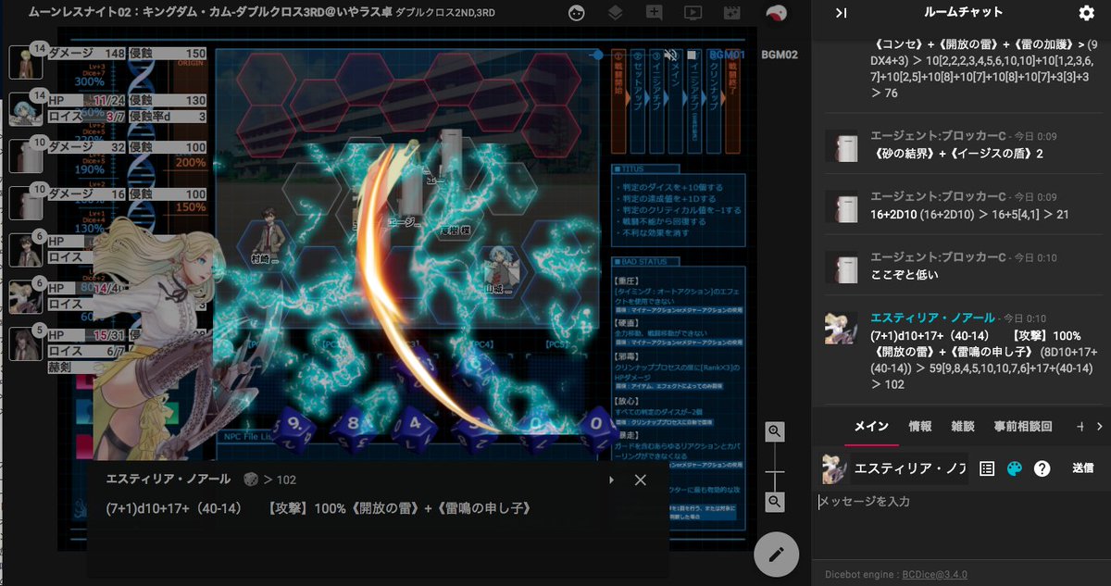Click エスティリア・ノアール avatar in chat log
Screen dimensions: 1111x586
pos(841,328)
